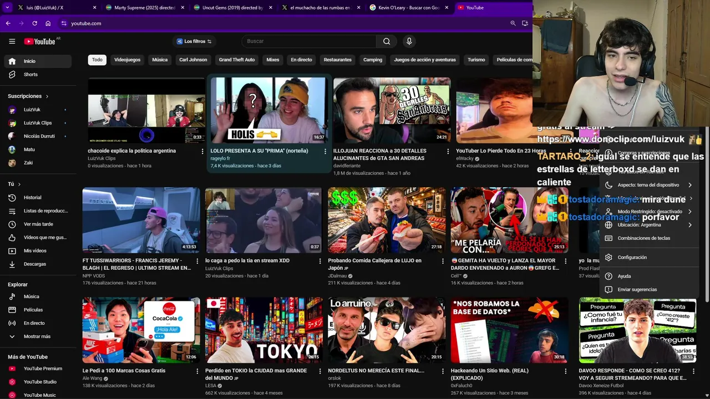Play the LOLO PRESENTA A SU PRIMA thumbnail

[x=269, y=110]
